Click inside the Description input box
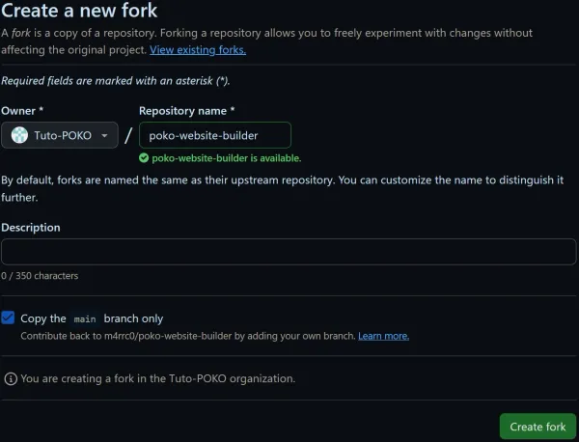This screenshot has width=579, height=442. (x=288, y=252)
